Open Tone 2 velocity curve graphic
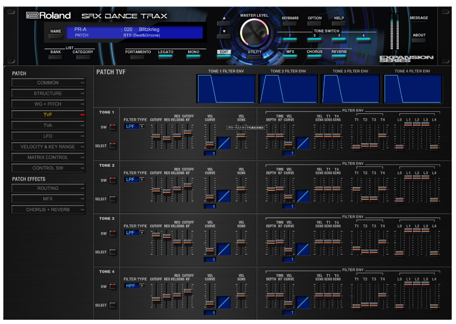This screenshot has height=324, width=456. 224,196
